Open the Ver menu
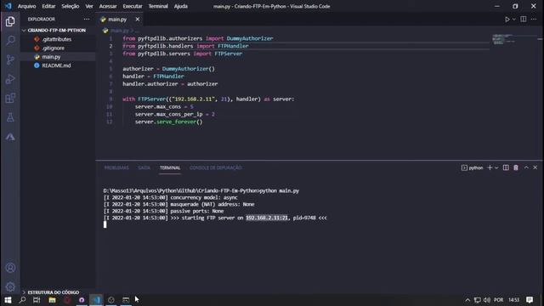 (x=89, y=6)
